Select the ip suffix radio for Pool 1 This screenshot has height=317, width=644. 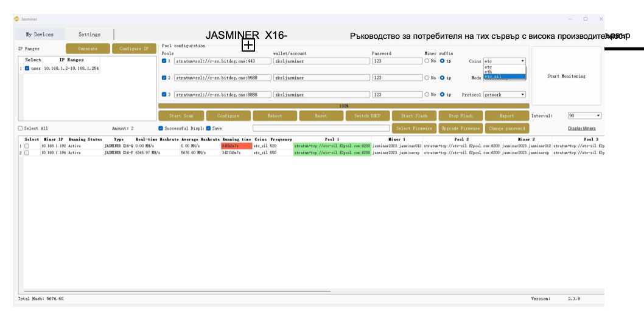point(442,61)
